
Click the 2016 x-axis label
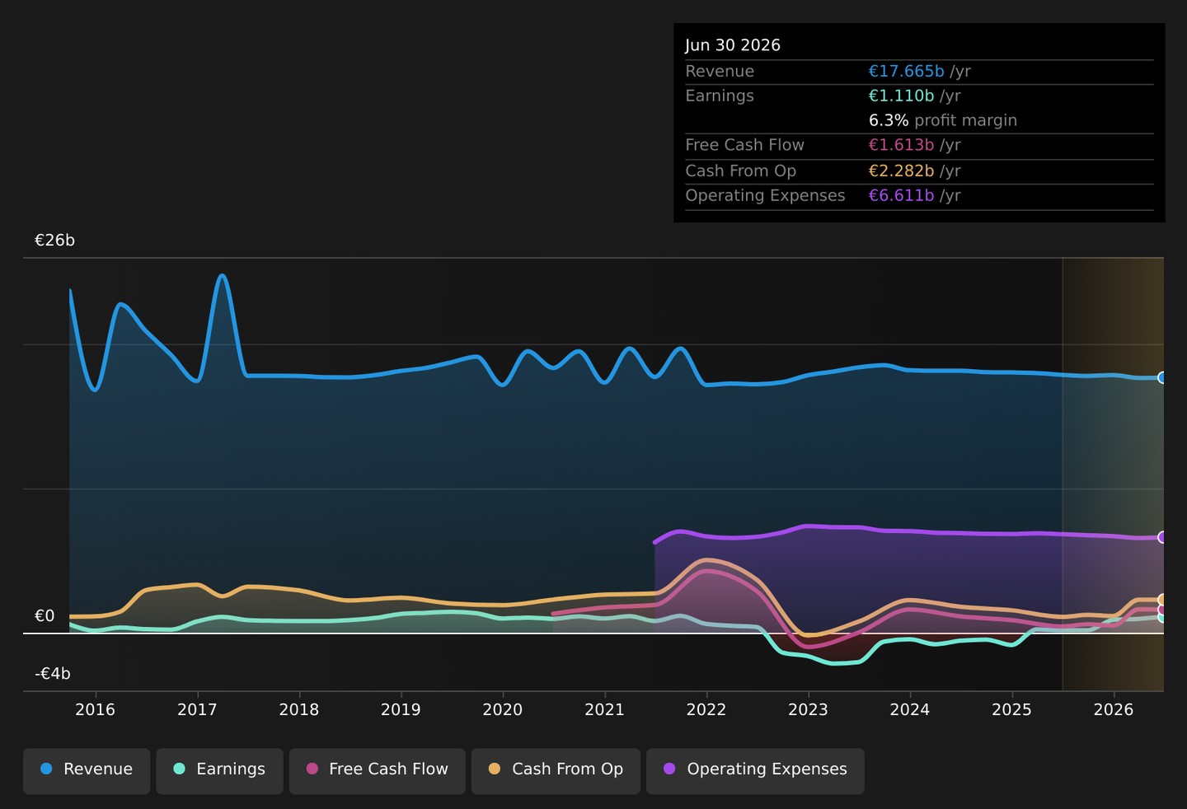96,710
